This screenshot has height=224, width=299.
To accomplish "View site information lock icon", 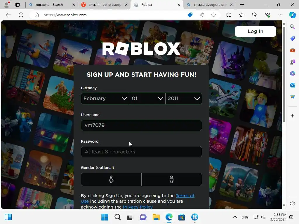I will 37,15.
